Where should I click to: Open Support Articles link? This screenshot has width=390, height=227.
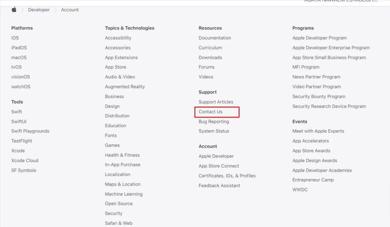point(216,102)
